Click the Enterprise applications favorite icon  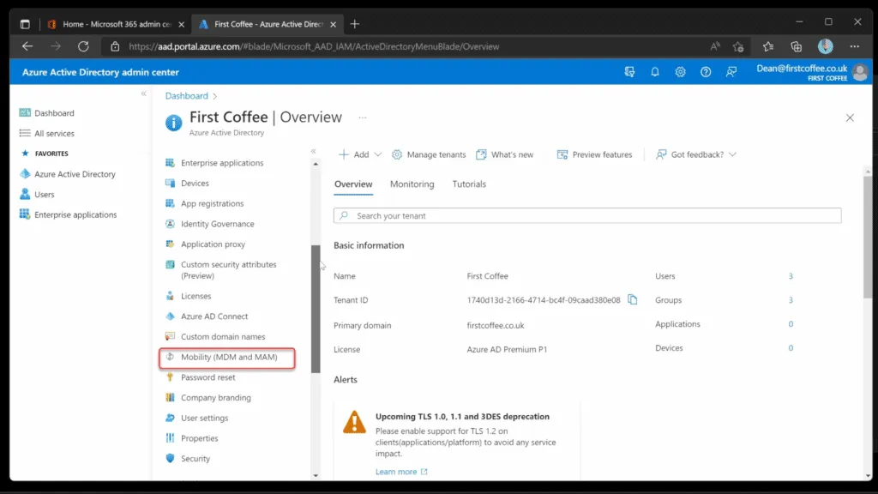click(x=25, y=214)
